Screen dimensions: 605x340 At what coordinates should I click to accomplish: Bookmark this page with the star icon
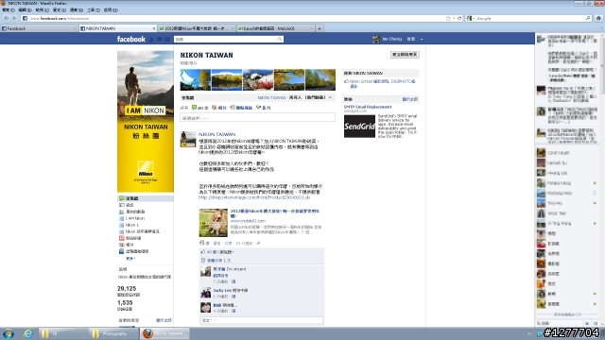pos(448,18)
